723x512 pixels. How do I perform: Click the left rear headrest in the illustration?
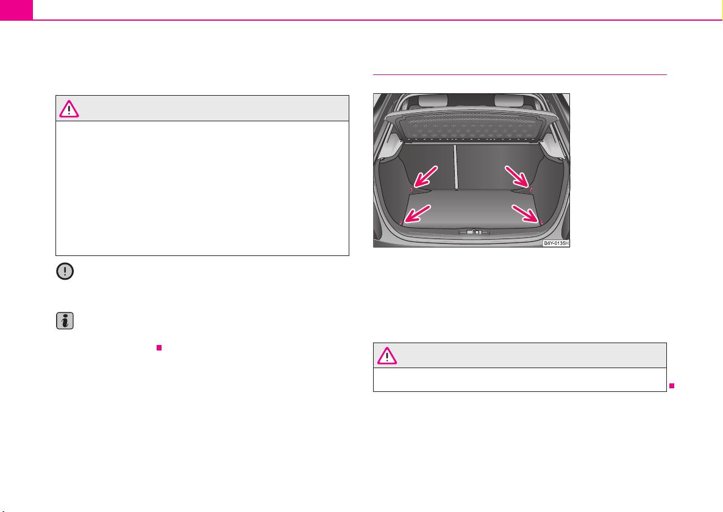(x=432, y=100)
